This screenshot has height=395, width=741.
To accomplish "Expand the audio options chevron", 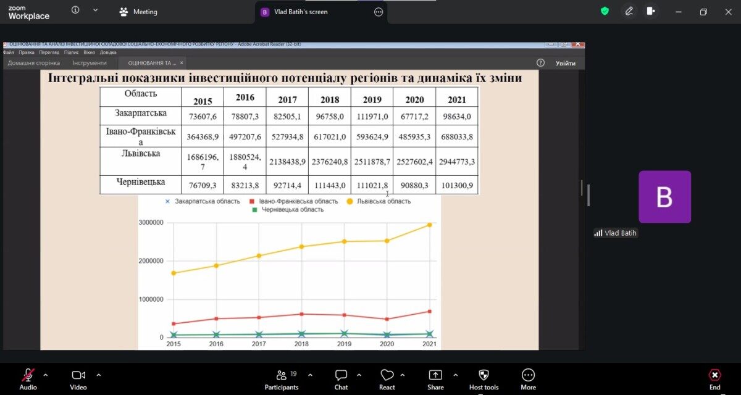I will click(45, 375).
